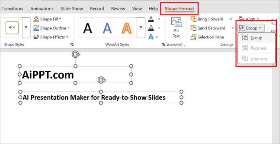
Task: Apply the blue WordArt style A
Action: pos(107,28)
